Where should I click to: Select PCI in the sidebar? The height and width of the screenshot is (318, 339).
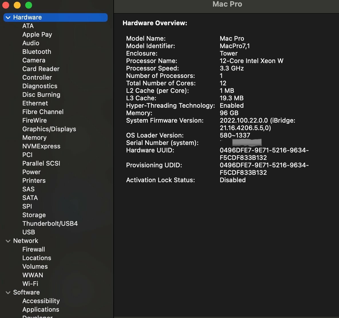[27, 155]
